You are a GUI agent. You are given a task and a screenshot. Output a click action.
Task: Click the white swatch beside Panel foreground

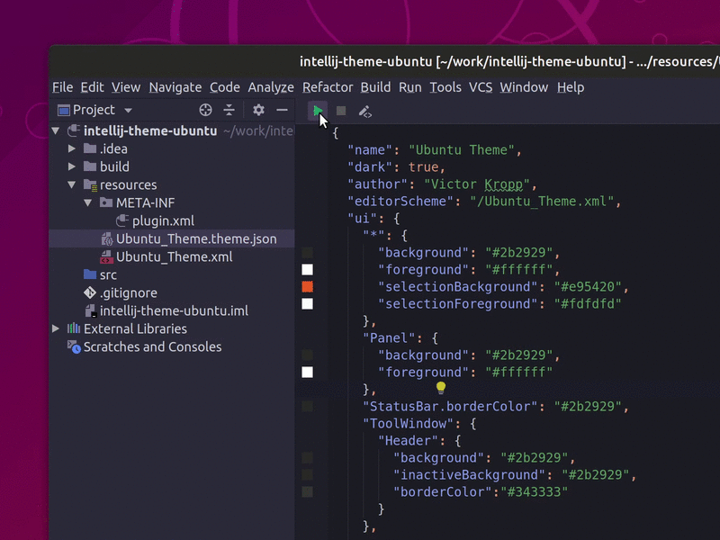307,373
